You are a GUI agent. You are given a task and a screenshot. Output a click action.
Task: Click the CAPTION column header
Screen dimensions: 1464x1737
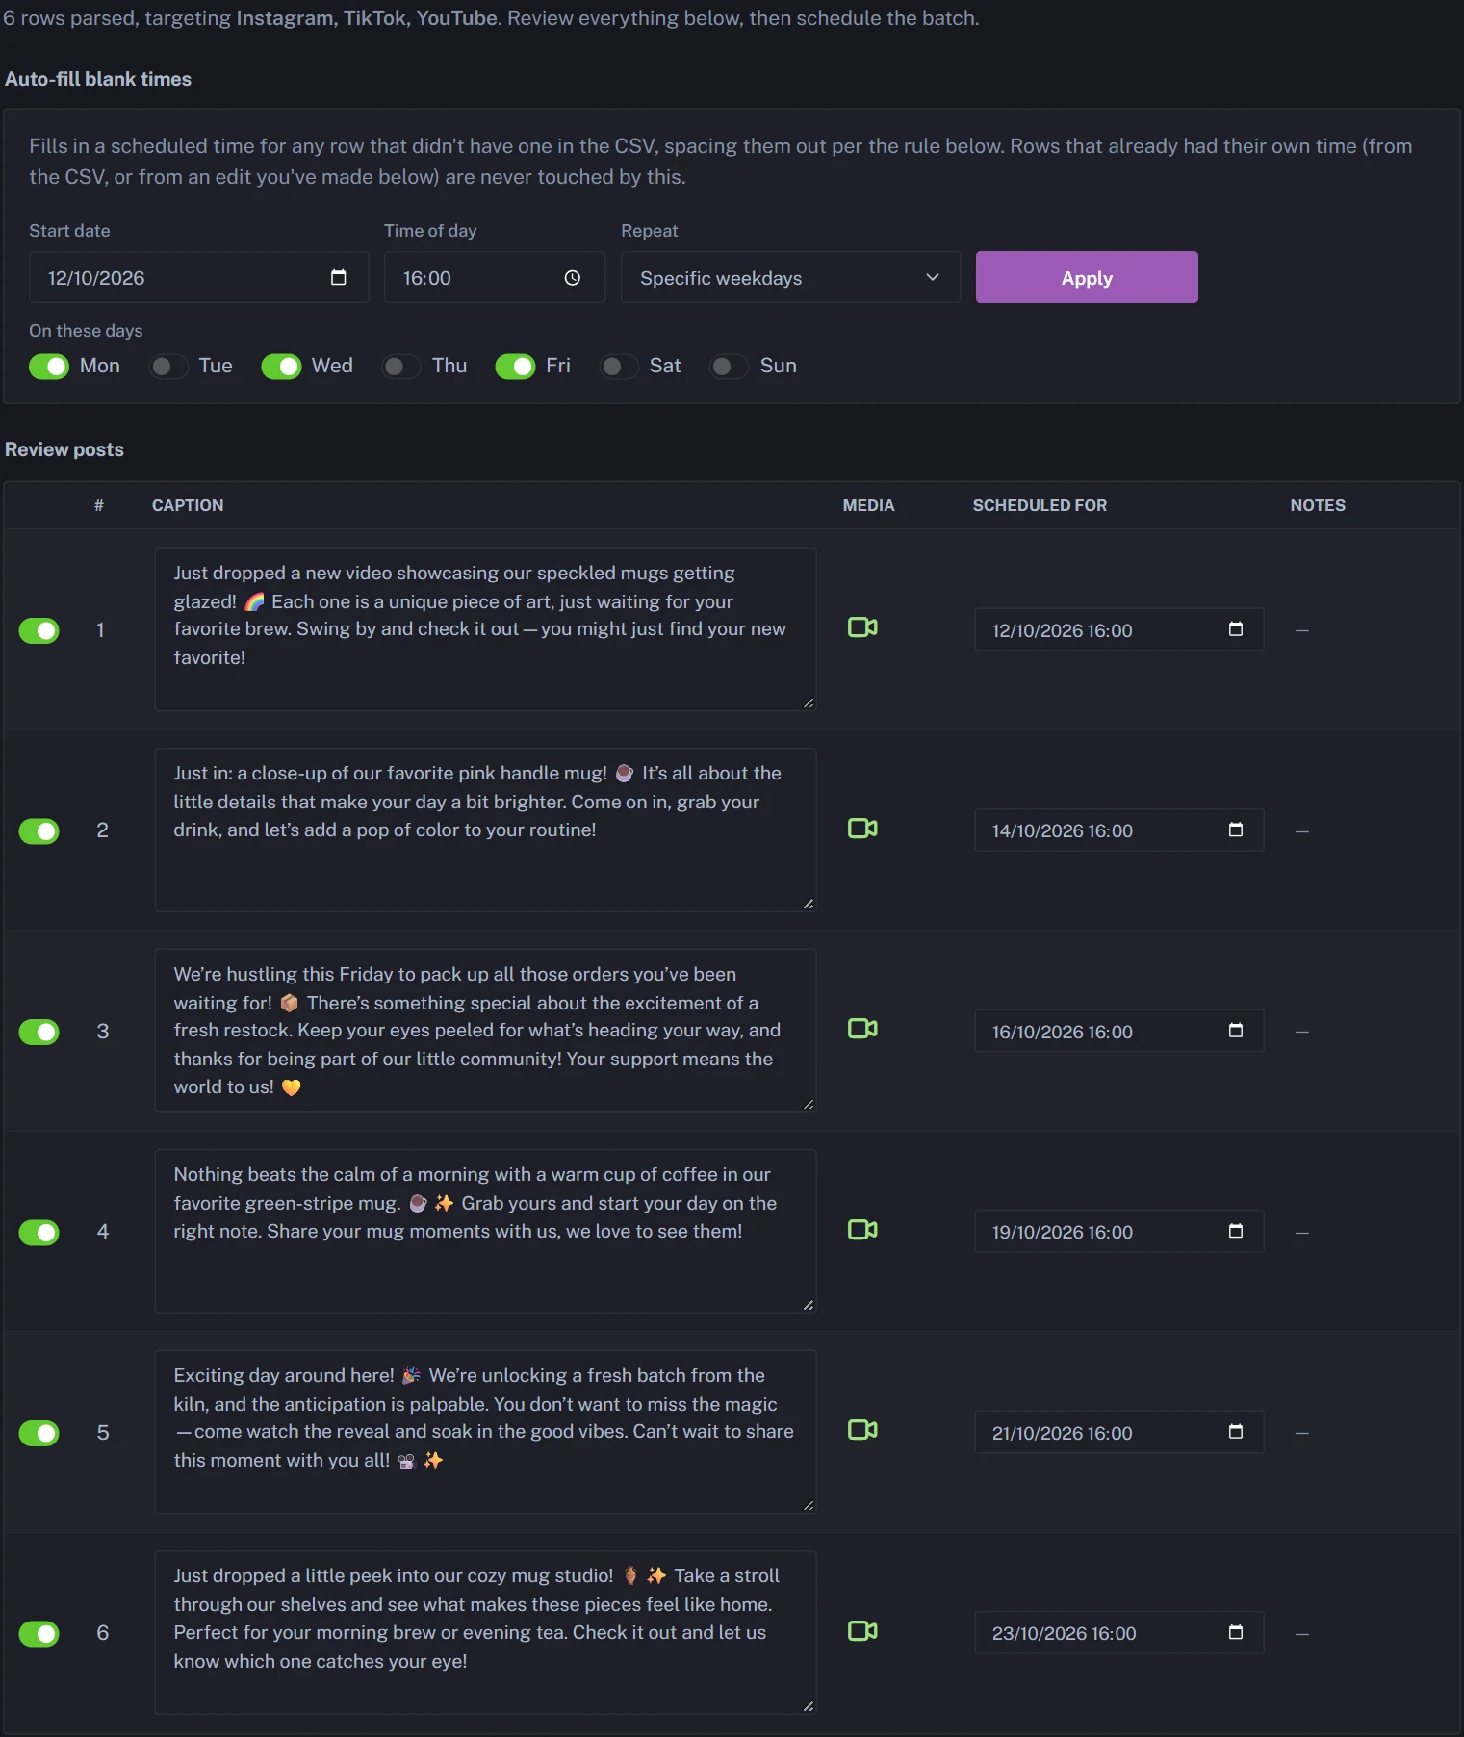(x=188, y=505)
